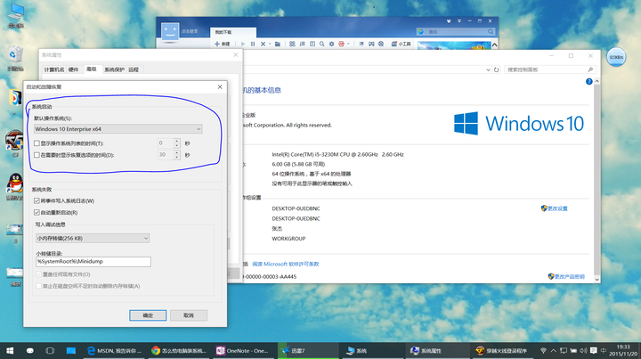
Task: Click the volume icon in system tray
Action: coord(583,351)
